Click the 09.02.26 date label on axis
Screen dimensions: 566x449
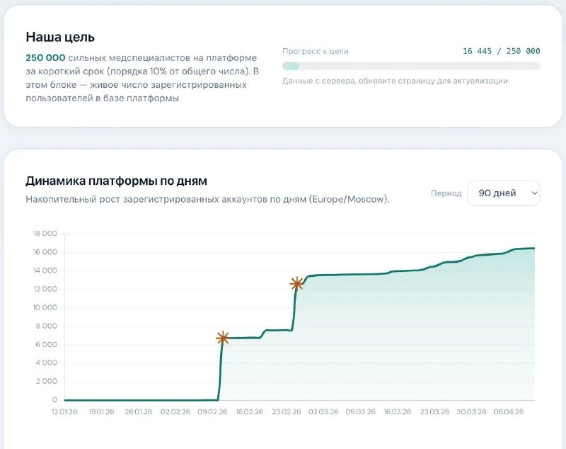coord(212,411)
